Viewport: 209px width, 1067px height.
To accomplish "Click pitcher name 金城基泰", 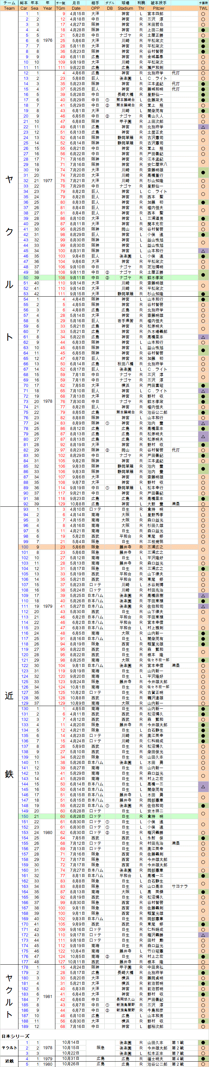I will click(155, 57).
